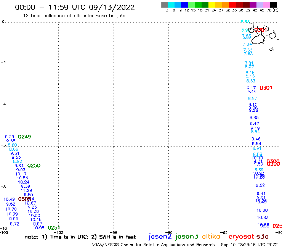Click the wave height value '10.17'
Screen dimensions: 282x248
[21, 174]
